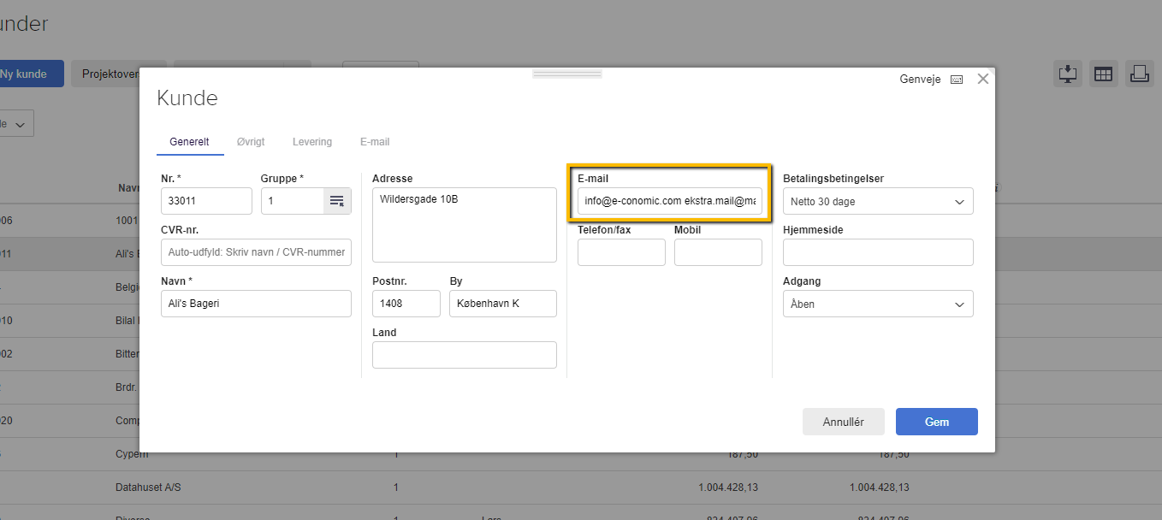Close the Kunde dialog with X
1162x520 pixels.
(982, 79)
